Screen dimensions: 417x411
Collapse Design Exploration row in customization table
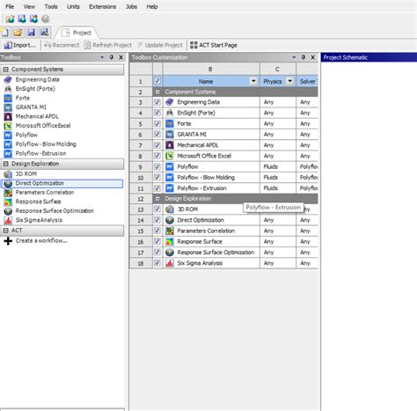coord(157,199)
